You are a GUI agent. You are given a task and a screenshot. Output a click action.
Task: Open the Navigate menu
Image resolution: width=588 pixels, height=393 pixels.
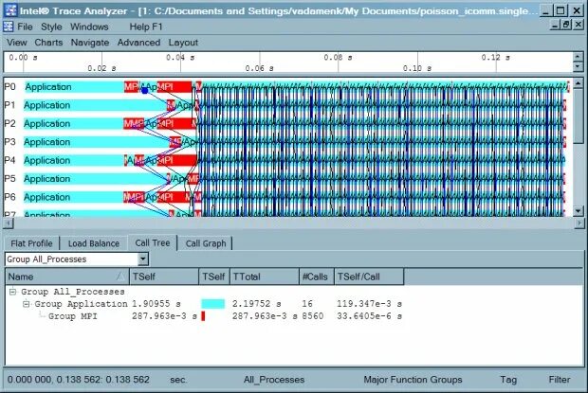pos(90,43)
